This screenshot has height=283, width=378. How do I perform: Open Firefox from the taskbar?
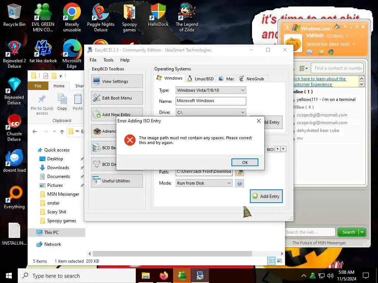[x=164, y=276]
